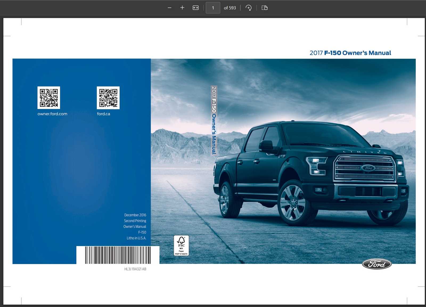This screenshot has width=426, height=307.
Task: Focus the page number input field
Action: [213, 8]
